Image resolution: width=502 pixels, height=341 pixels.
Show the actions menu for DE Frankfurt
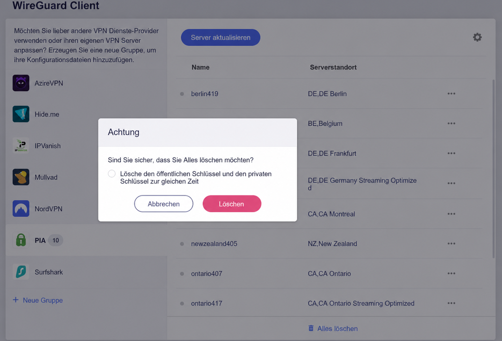tap(451, 153)
